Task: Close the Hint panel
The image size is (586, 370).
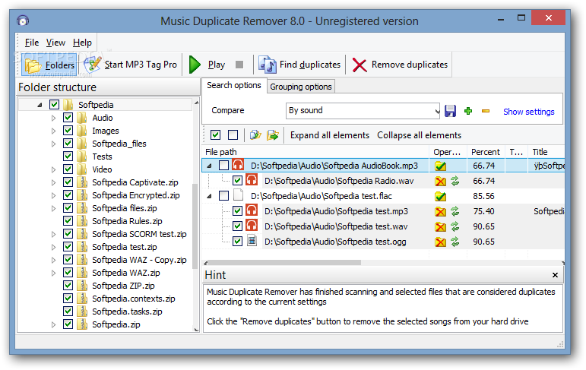Action: pyautogui.click(x=555, y=275)
